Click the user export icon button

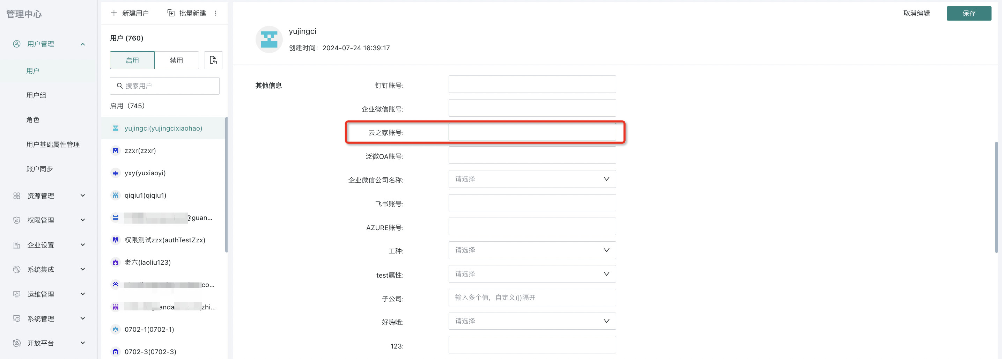[213, 60]
